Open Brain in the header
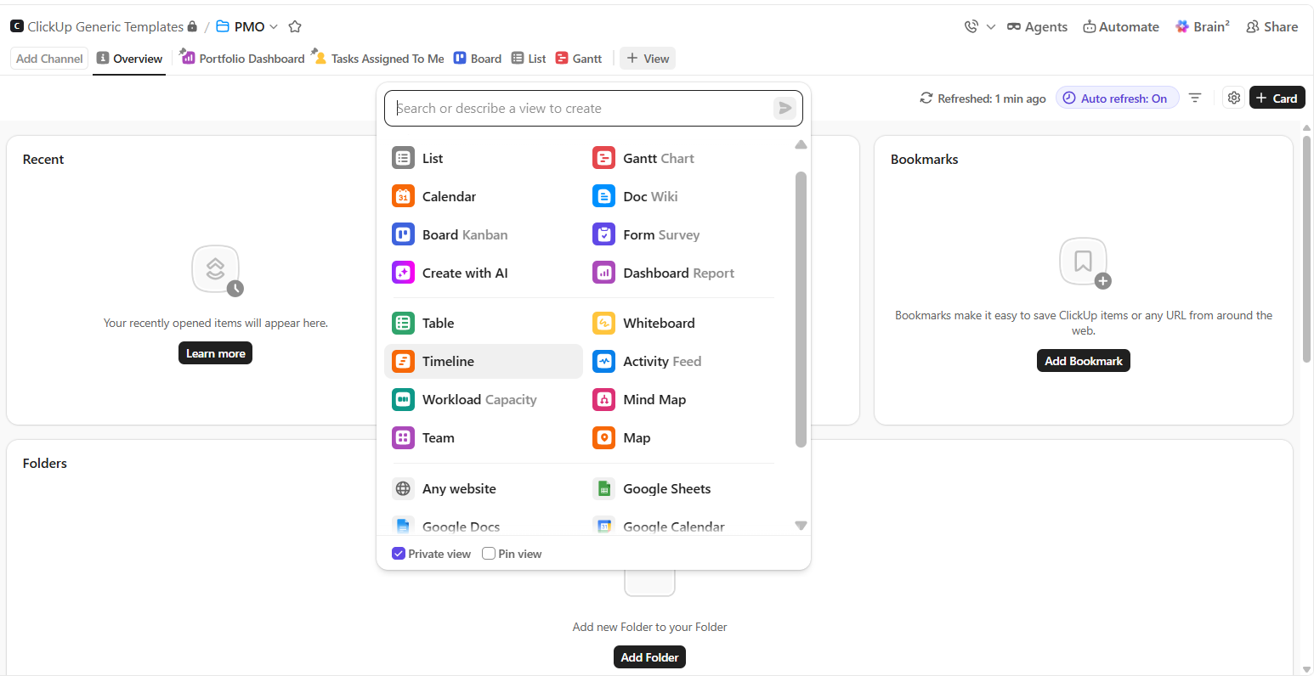This screenshot has width=1314, height=676. point(1202,26)
